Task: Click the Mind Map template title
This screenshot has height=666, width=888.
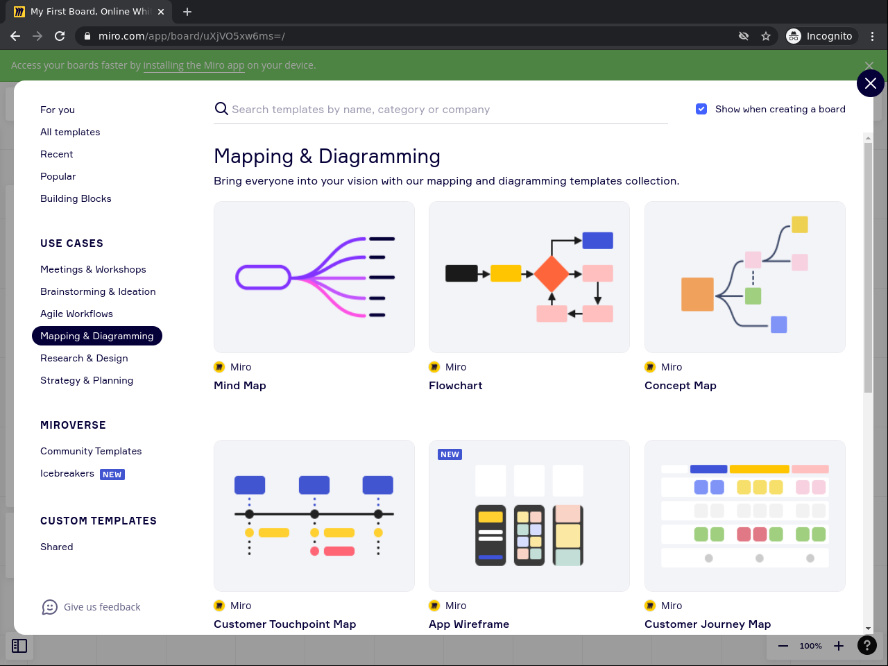Action: [240, 386]
